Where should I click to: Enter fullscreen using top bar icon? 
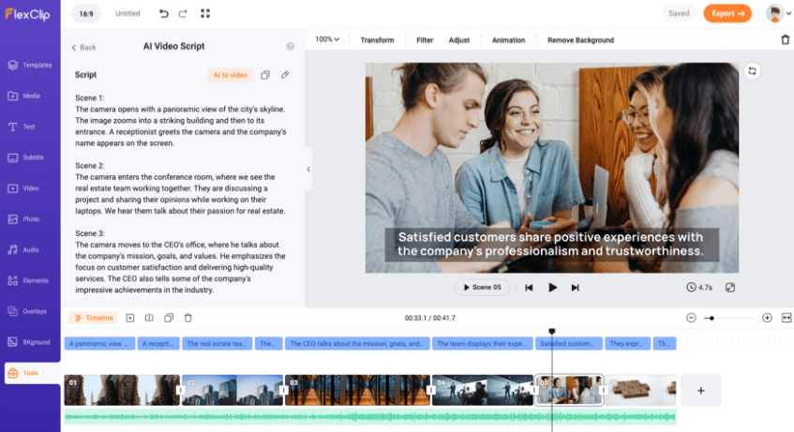206,14
